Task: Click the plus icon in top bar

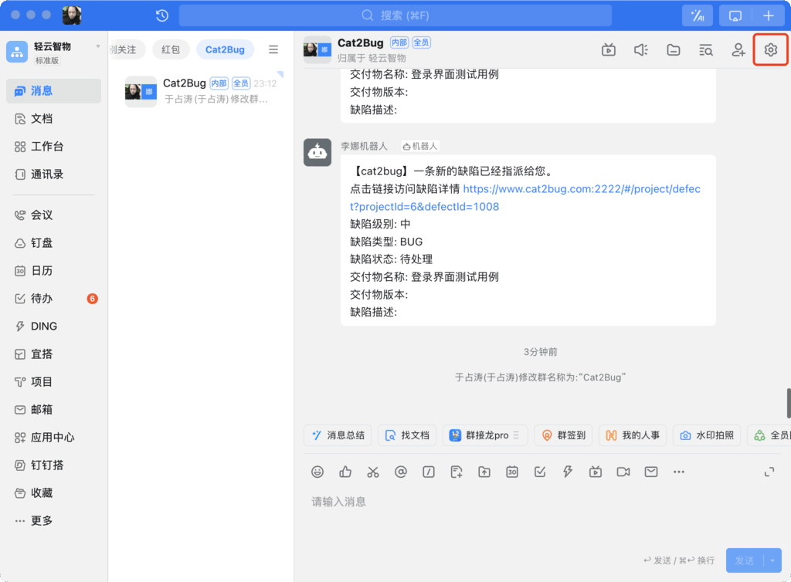Action: tap(768, 15)
